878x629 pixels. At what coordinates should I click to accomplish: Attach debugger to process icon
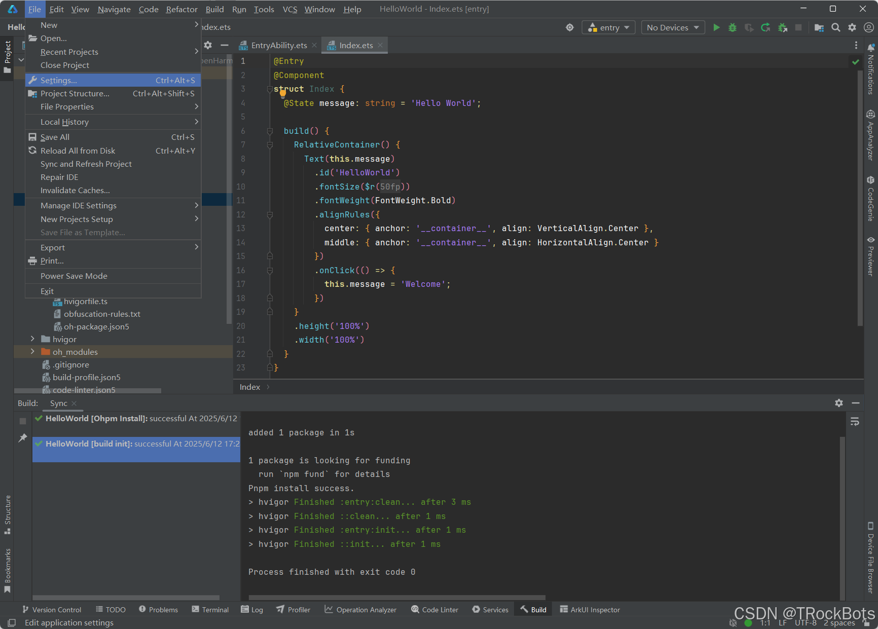[x=783, y=27]
